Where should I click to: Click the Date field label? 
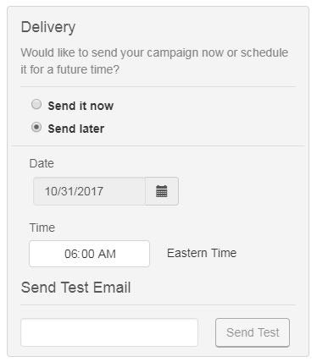coord(42,163)
